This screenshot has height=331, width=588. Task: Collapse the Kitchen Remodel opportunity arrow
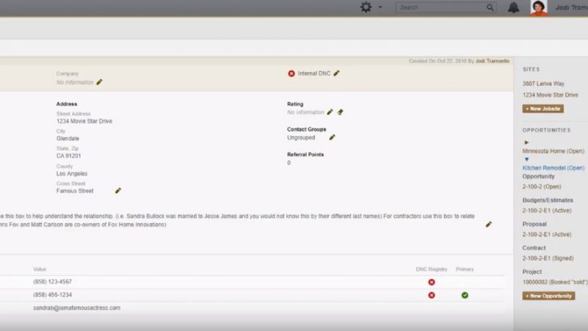(x=526, y=159)
